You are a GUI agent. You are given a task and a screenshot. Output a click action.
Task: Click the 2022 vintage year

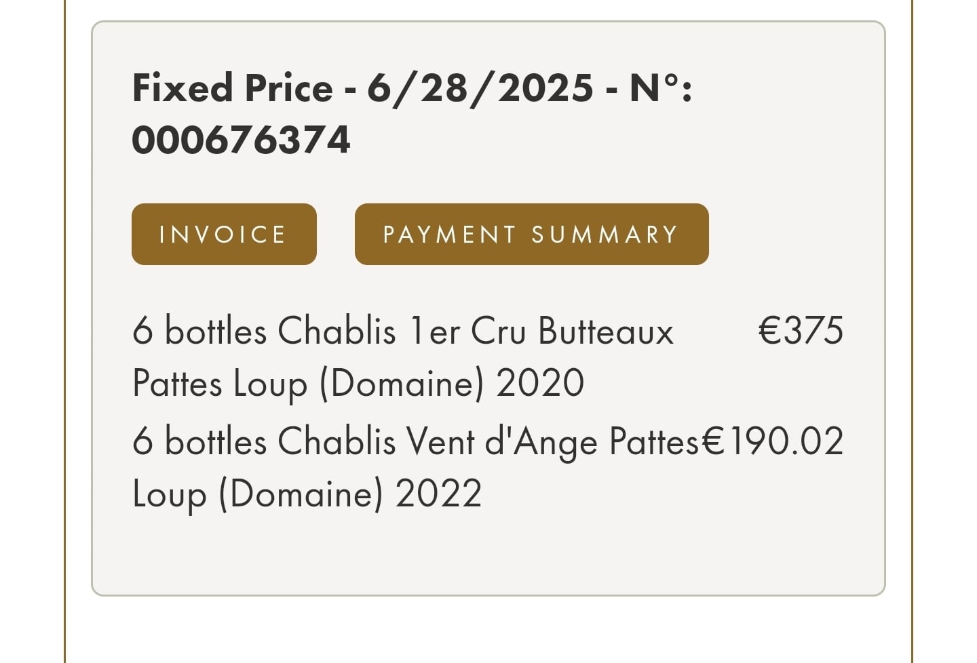pos(438,494)
